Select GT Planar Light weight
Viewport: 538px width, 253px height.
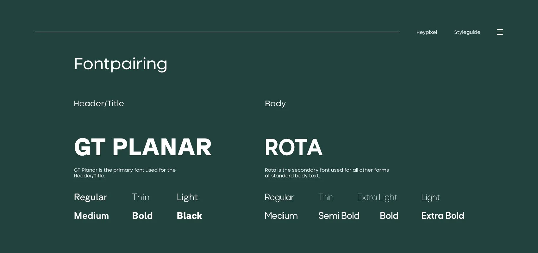[x=187, y=197]
